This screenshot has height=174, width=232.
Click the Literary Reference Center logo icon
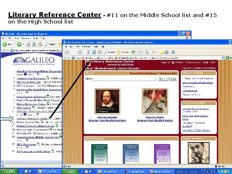[88, 63]
